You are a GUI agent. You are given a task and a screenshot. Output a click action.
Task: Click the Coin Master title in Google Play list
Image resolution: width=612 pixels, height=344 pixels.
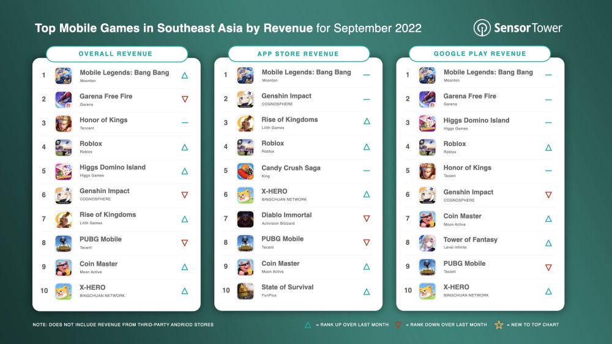click(462, 216)
